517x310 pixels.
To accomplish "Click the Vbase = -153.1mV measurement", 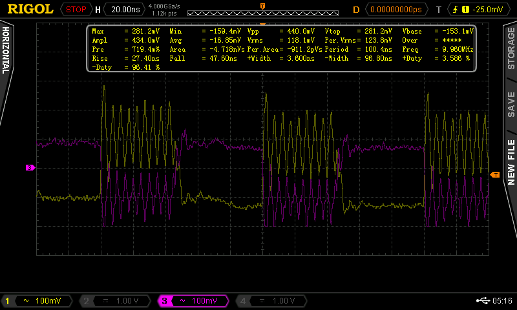I will (x=438, y=31).
